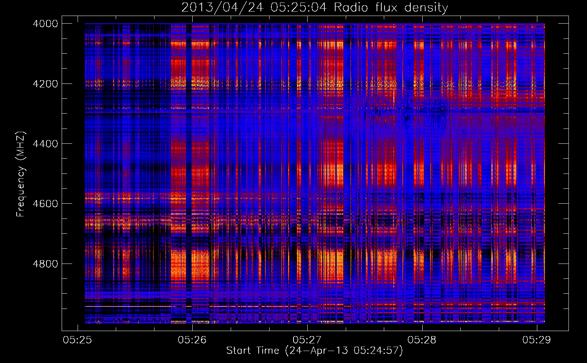Click the 05:27 time axis label

tap(307, 340)
